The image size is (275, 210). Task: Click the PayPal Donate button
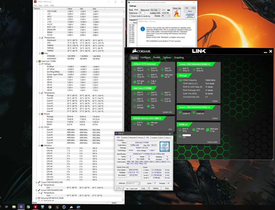[x=190, y=15]
